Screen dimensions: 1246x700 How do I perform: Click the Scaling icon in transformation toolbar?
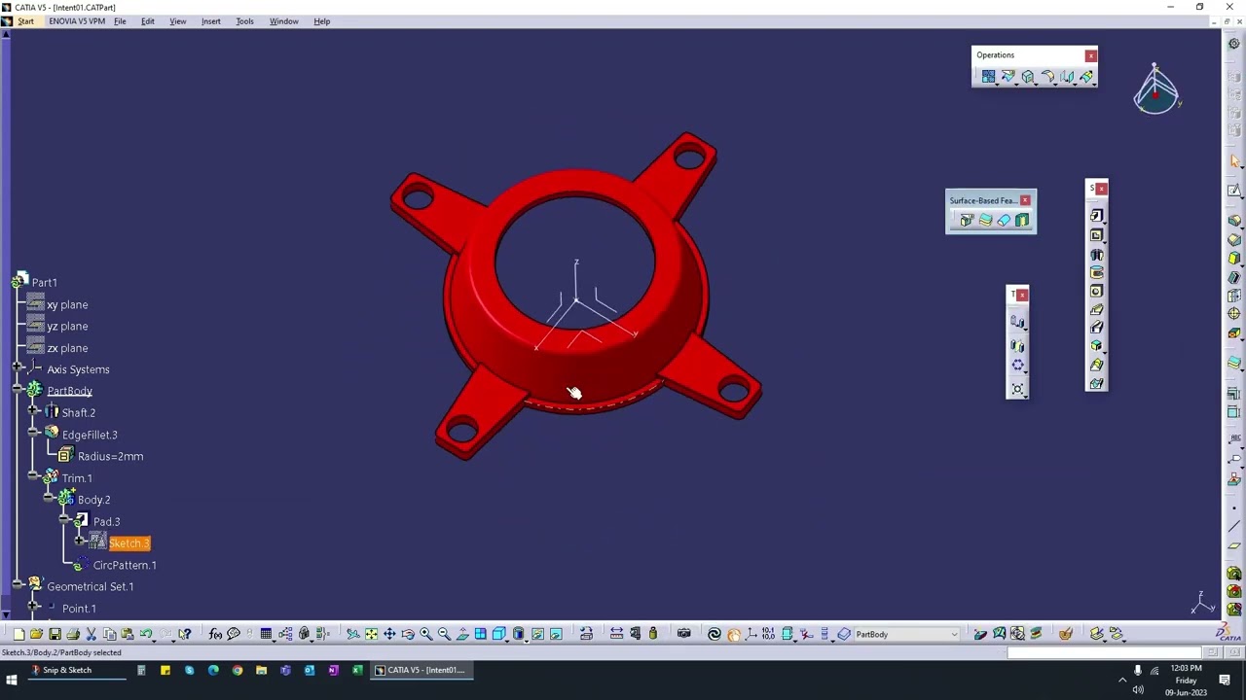[x=1017, y=389]
